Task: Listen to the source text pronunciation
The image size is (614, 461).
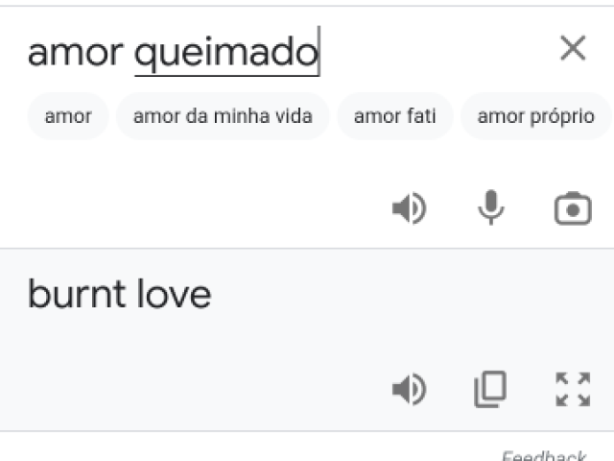Action: (x=409, y=208)
